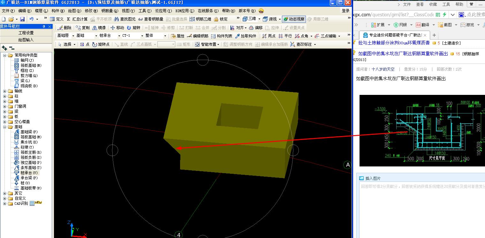Toggle 动态观察 (dynamic orbit) mode

point(294,19)
